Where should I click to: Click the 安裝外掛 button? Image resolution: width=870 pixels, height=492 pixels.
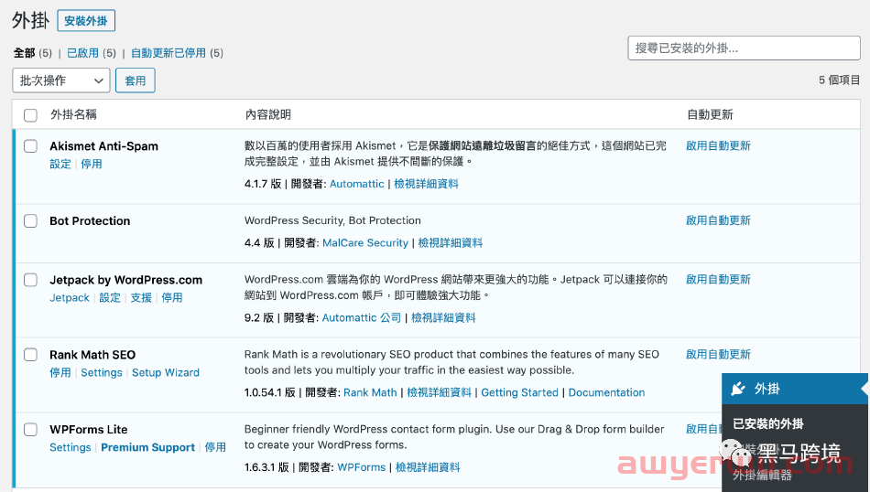point(86,21)
